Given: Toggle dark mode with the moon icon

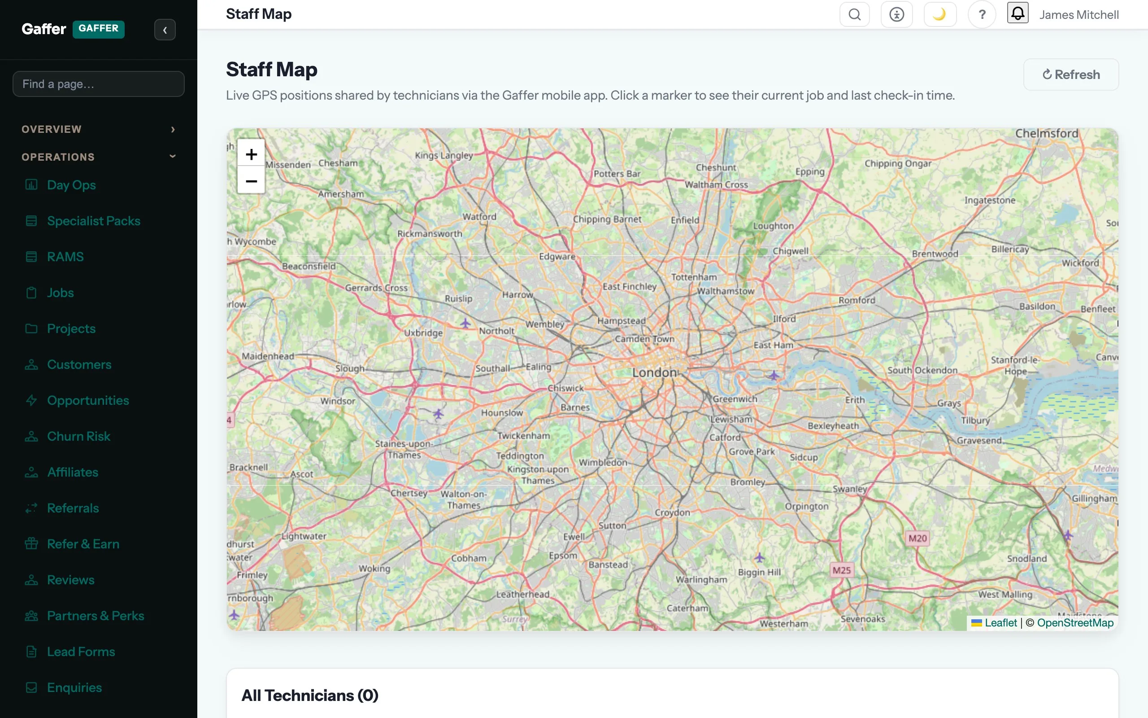Looking at the screenshot, I should [940, 15].
